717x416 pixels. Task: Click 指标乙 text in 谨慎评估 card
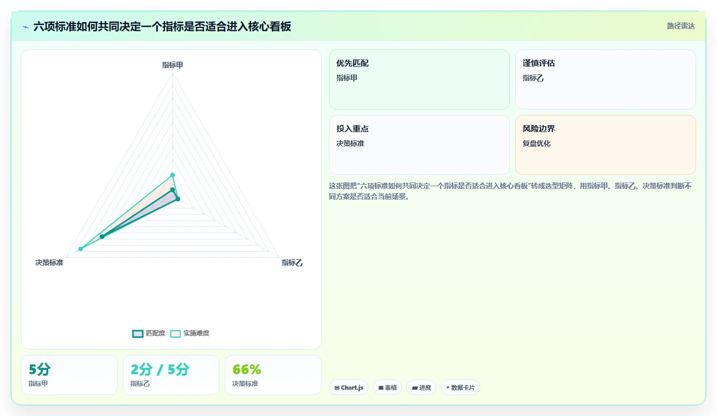click(x=533, y=78)
